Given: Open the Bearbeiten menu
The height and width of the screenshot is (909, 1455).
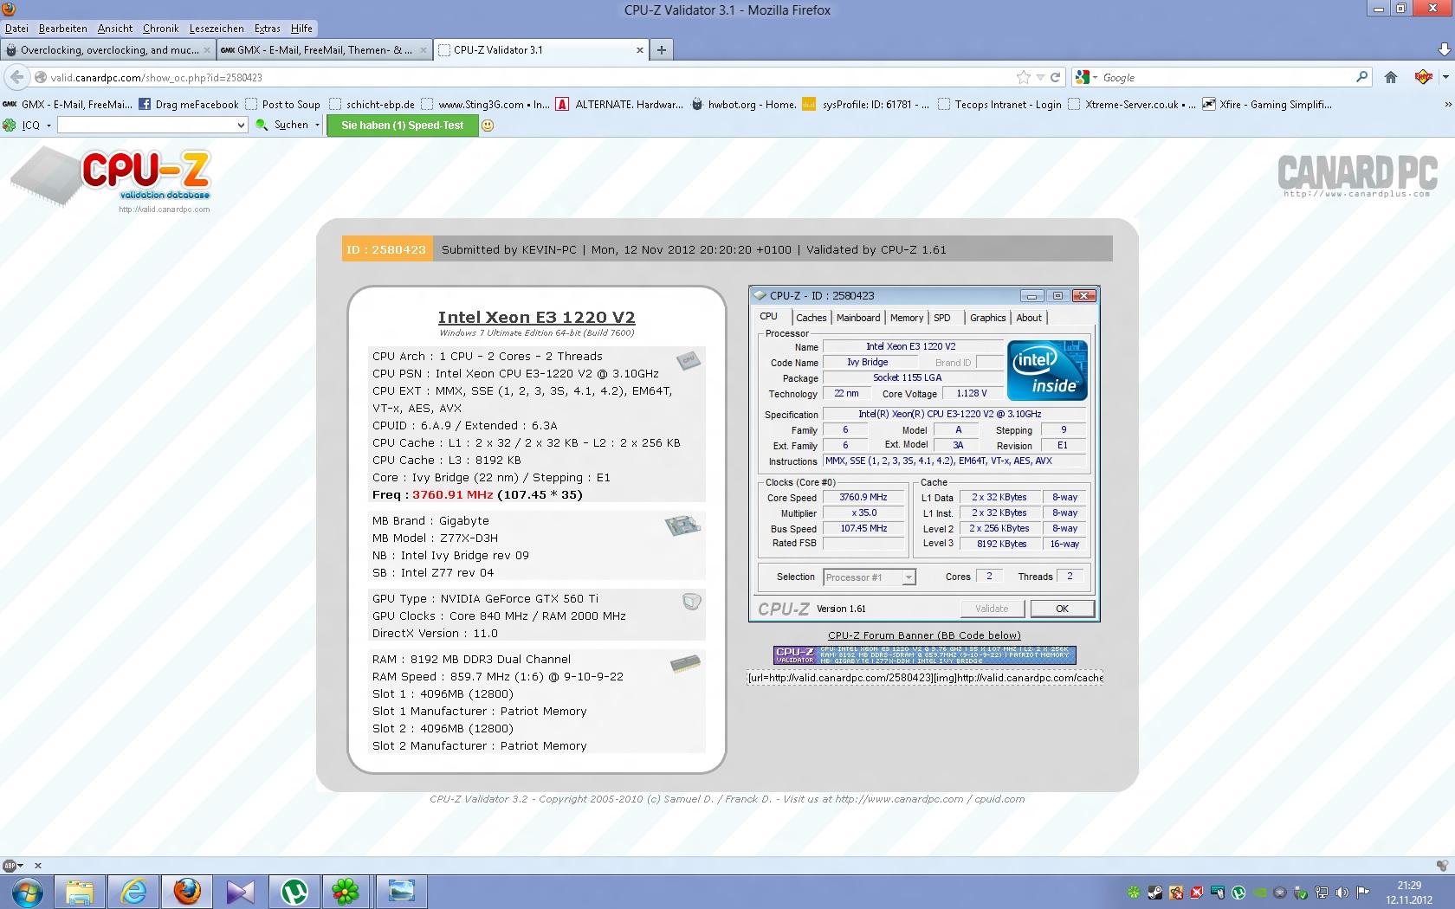Looking at the screenshot, I should (x=62, y=29).
